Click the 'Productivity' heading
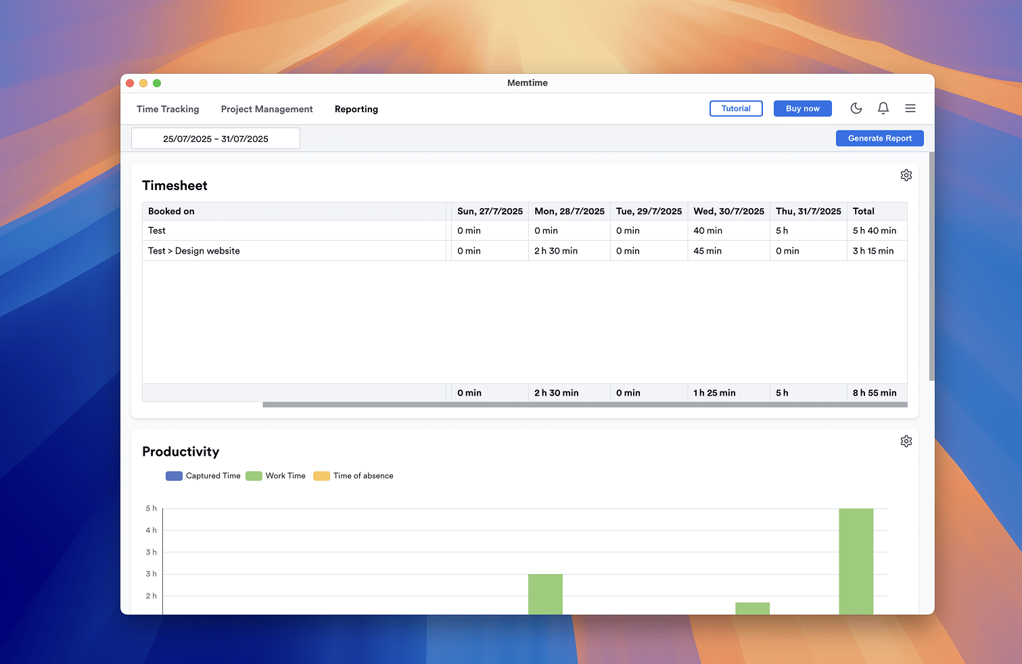Viewport: 1022px width, 664px height. (x=181, y=452)
